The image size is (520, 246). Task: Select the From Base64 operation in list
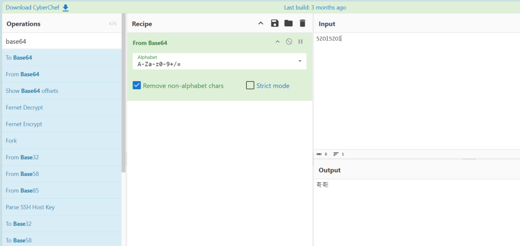[x=61, y=74]
